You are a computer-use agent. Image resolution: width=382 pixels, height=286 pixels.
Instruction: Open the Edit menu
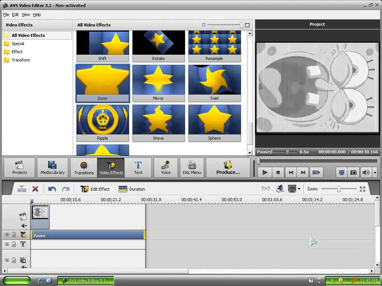click(x=15, y=15)
